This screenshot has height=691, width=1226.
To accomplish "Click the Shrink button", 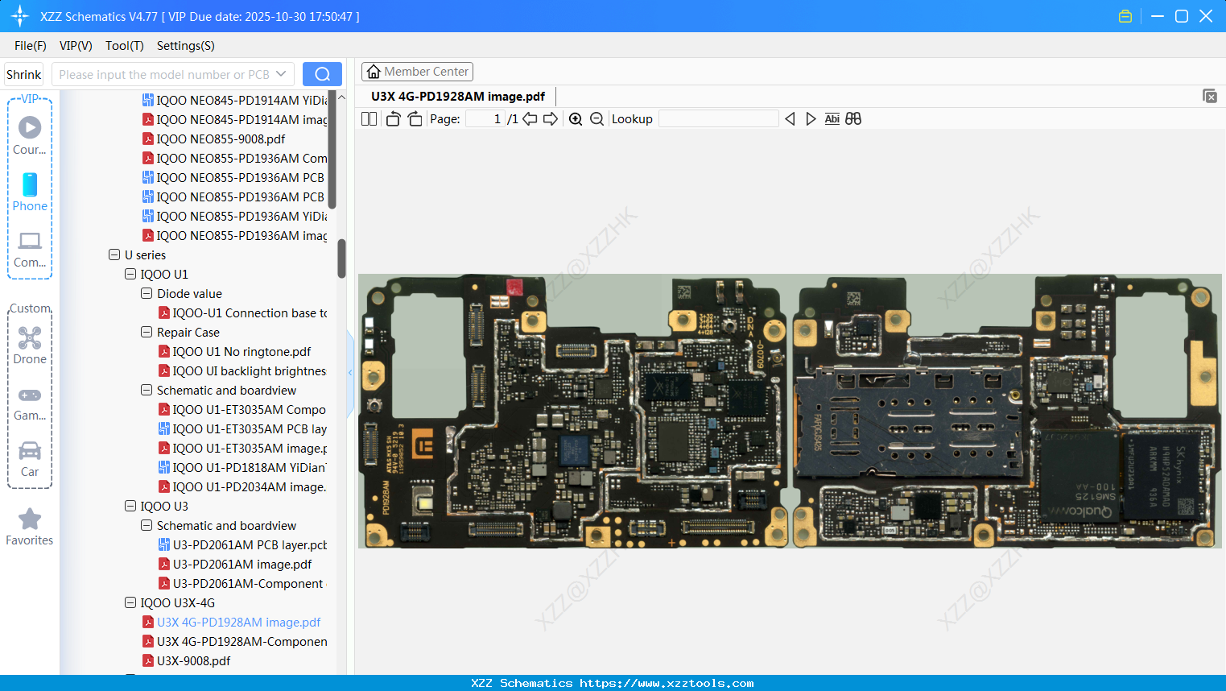I will tap(23, 73).
